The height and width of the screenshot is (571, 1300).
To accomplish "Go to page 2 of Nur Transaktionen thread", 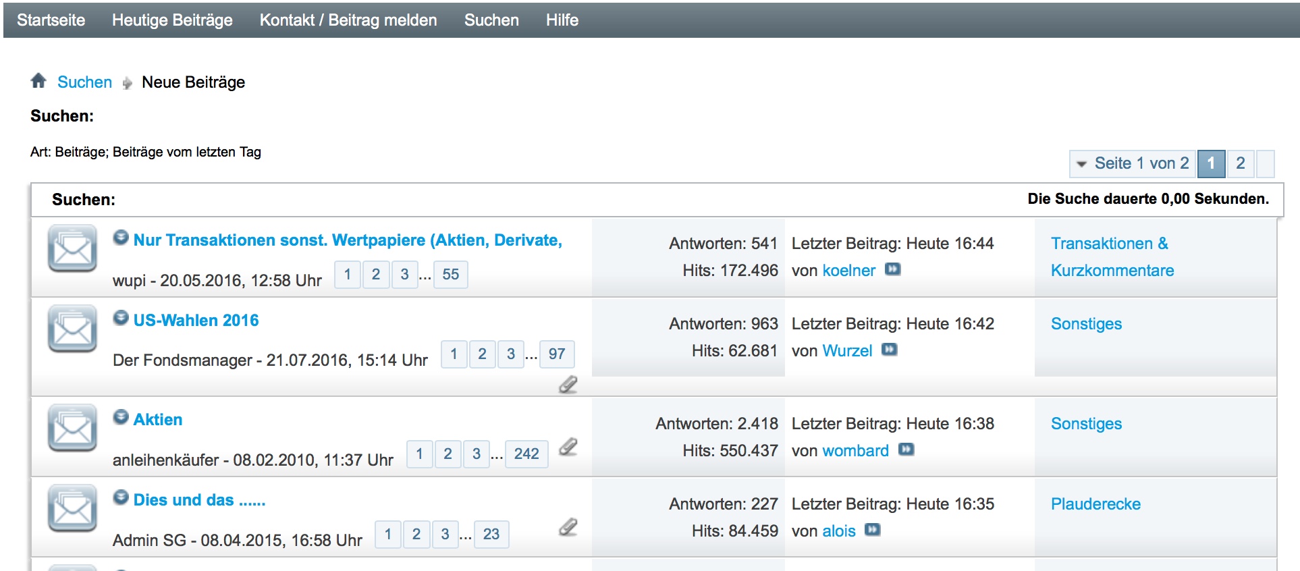I will click(376, 274).
